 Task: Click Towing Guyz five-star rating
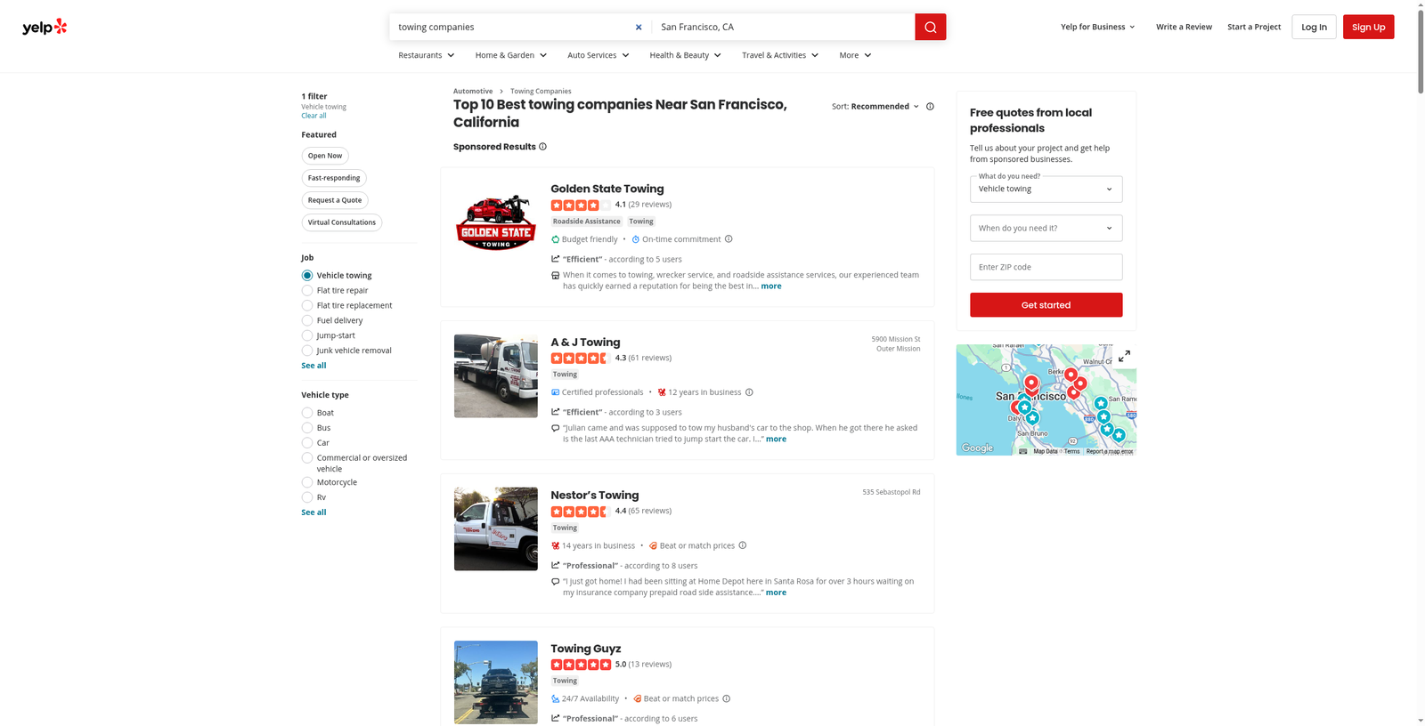tap(581, 665)
